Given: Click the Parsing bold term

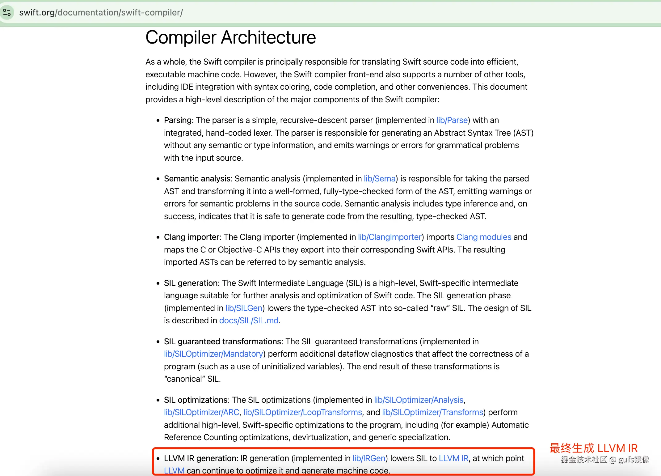Looking at the screenshot, I should click(178, 120).
